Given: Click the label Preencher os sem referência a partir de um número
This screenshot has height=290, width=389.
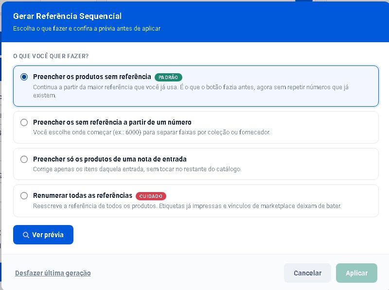Looking at the screenshot, I should pos(112,122).
